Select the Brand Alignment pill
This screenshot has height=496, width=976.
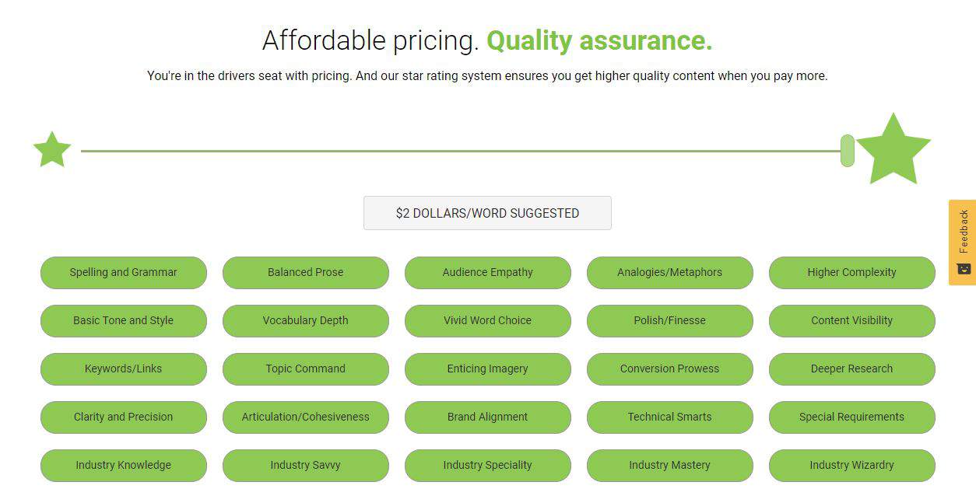point(488,417)
